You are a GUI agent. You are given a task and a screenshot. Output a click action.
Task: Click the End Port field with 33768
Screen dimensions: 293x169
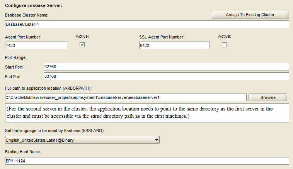point(166,76)
